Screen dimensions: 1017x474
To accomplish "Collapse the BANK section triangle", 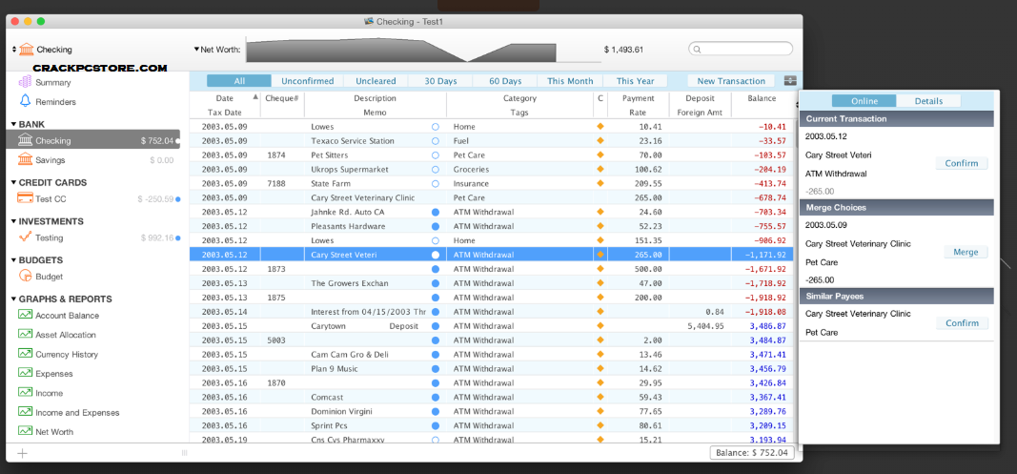I will (x=13, y=125).
